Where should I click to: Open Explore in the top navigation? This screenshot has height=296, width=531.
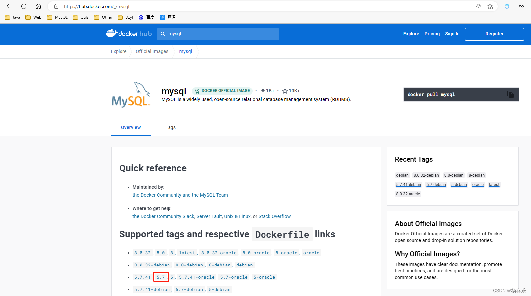tap(411, 34)
